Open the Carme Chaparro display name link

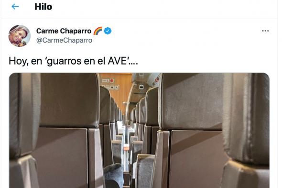click(x=64, y=31)
